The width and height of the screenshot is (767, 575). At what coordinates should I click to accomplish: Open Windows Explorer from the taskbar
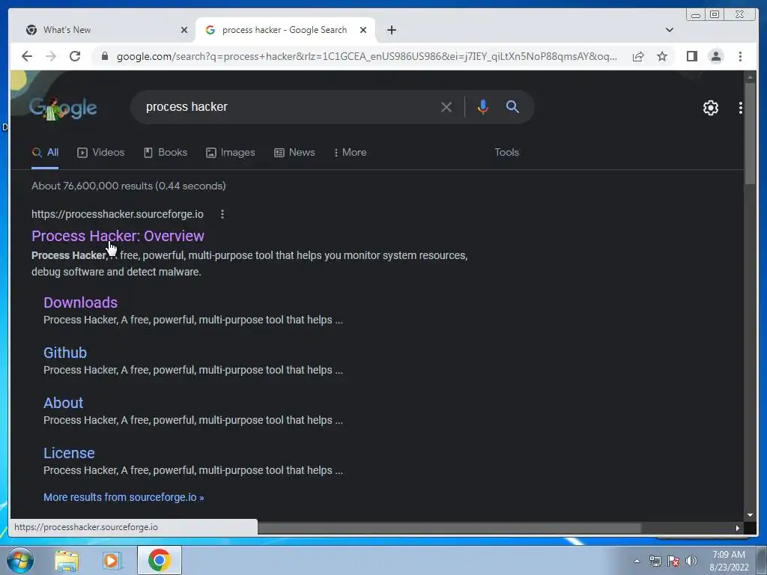click(x=67, y=561)
